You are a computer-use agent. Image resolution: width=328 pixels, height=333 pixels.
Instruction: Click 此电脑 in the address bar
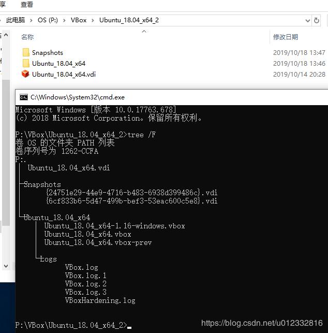(x=16, y=20)
